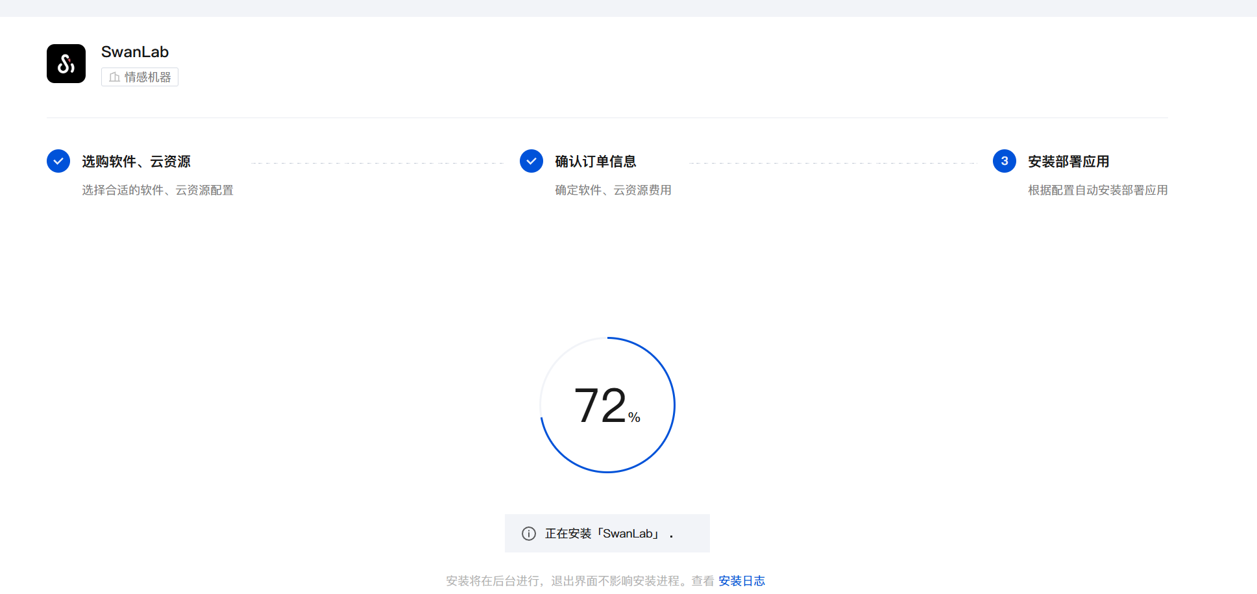Go to the 选购软件、云资源 step title
This screenshot has height=594, width=1257.
tap(136, 162)
